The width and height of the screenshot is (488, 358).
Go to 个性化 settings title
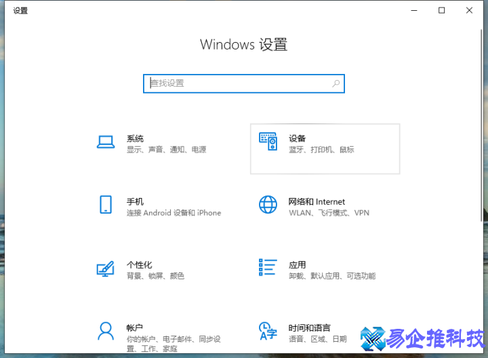(x=139, y=265)
